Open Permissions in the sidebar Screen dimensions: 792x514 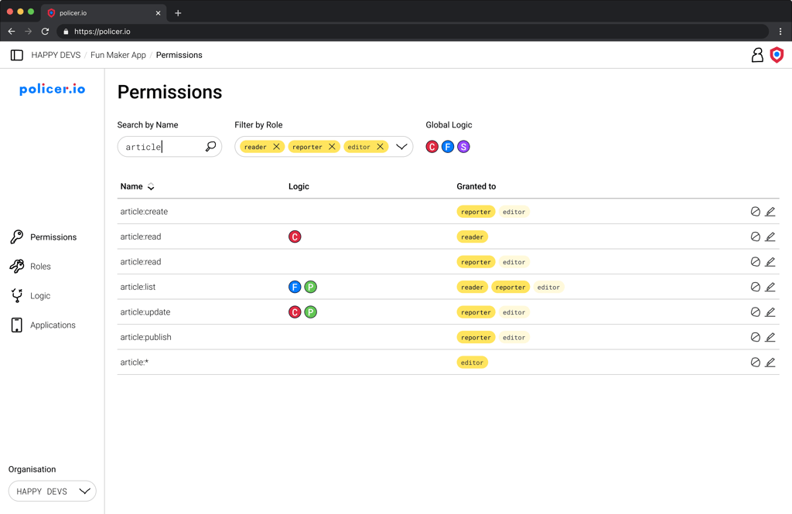click(x=43, y=237)
